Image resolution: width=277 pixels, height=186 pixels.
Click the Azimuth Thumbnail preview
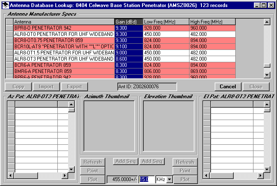click(109, 126)
